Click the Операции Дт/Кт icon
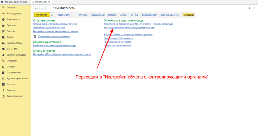258x136 pixels. [x=3, y=61]
